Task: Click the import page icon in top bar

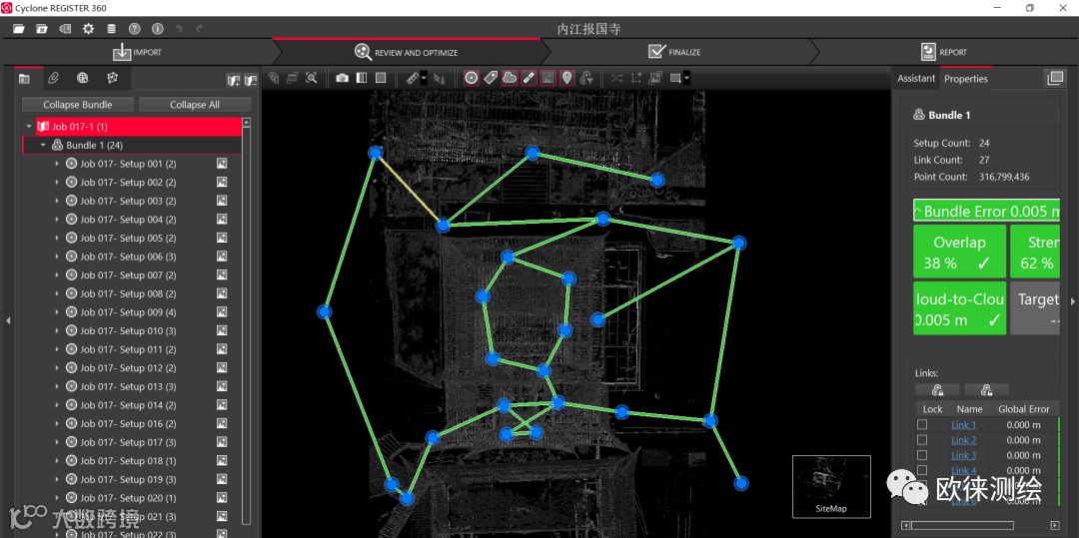Action: pyautogui.click(x=65, y=29)
